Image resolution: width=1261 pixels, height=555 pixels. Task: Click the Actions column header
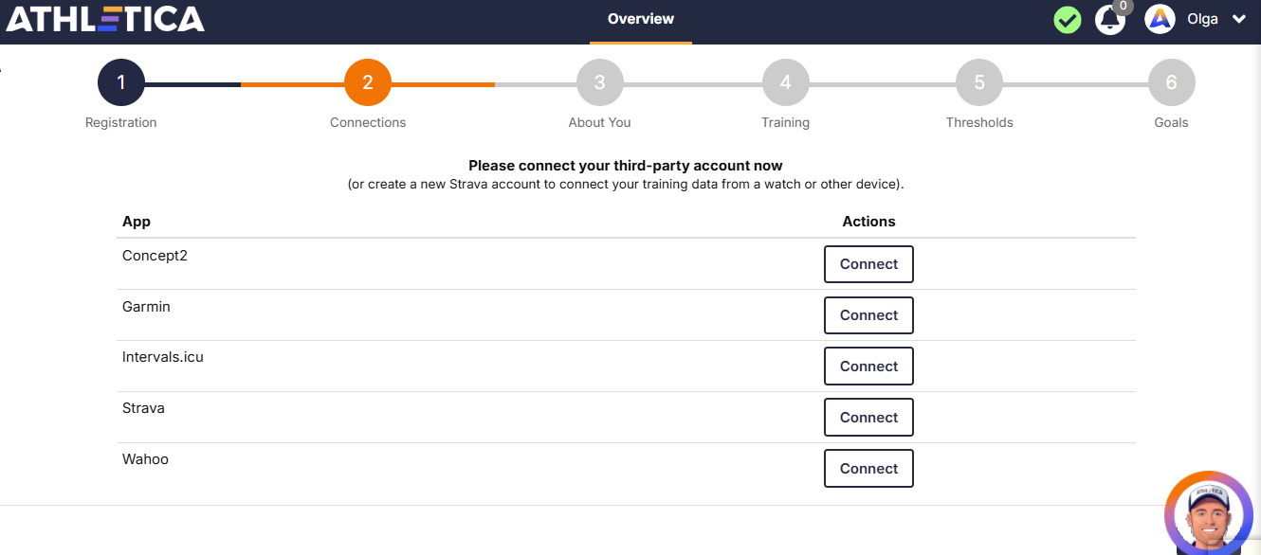coord(868,222)
